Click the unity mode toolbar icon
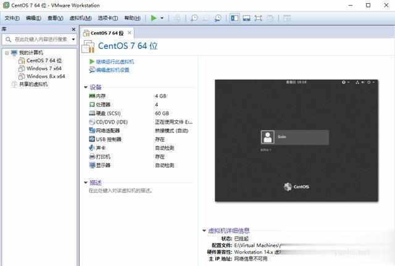The width and height of the screenshot is (395, 266). pyautogui.click(x=270, y=18)
